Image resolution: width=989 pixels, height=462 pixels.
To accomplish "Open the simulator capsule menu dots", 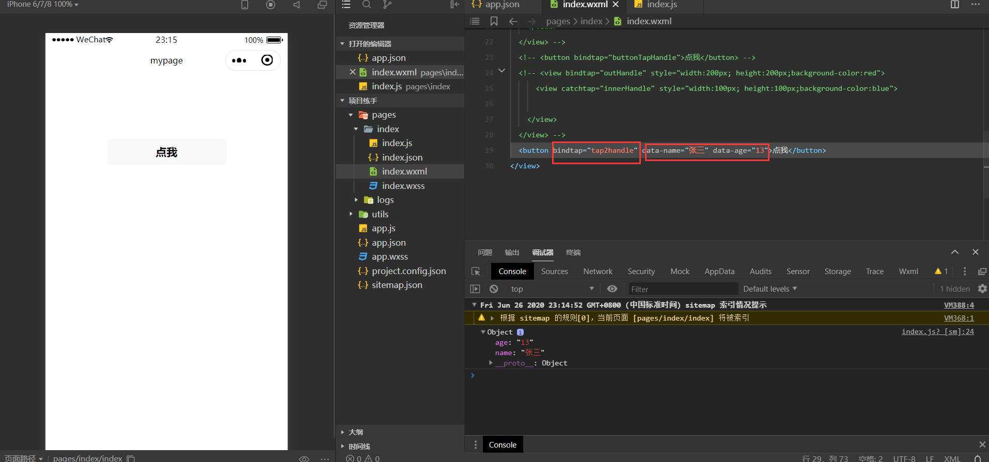I will point(239,60).
